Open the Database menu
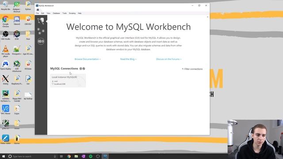This screenshot has width=283, height=159. click(56, 13)
